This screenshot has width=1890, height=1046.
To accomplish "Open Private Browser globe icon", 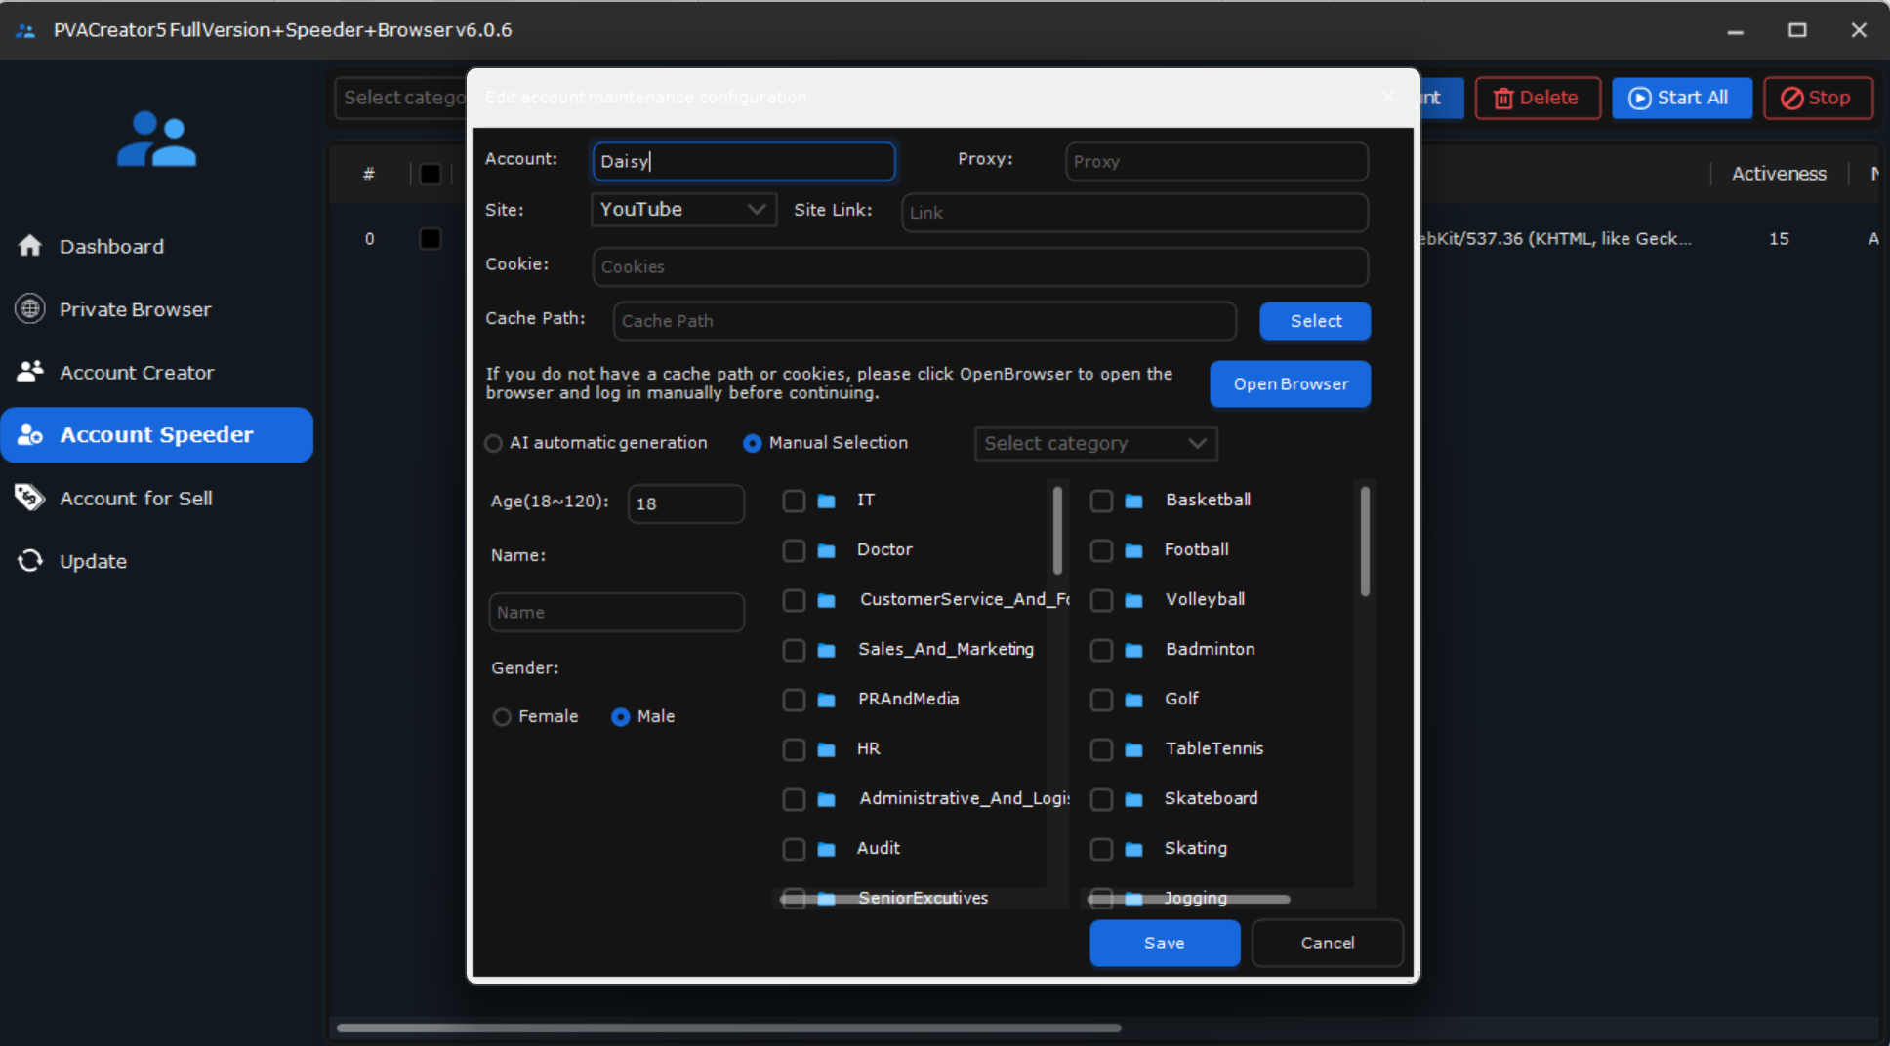I will pyautogui.click(x=30, y=309).
